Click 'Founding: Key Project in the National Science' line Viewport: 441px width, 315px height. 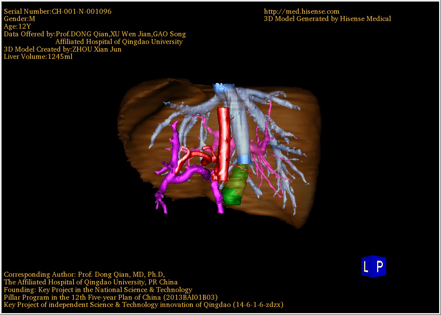[x=98, y=290]
